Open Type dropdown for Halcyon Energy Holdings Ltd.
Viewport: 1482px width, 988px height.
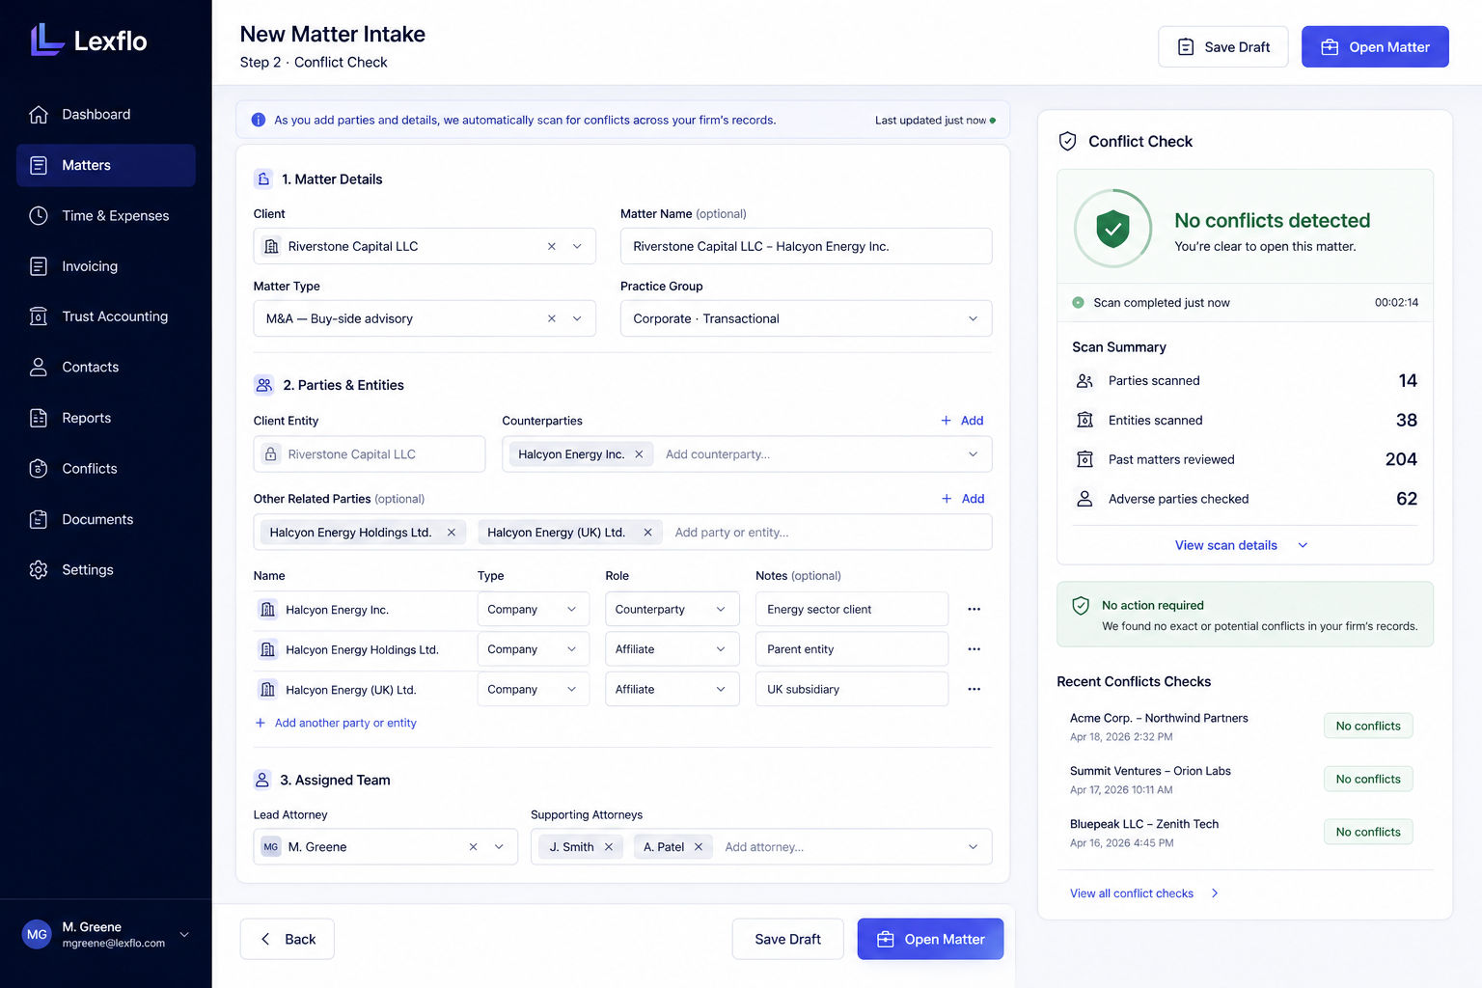click(x=533, y=649)
